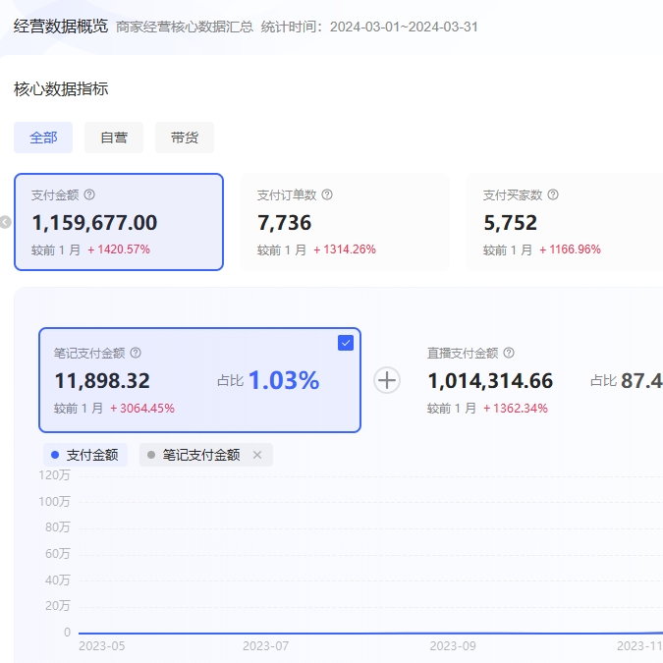
Task: Click the plus icon between payment cards
Action: pos(388,380)
